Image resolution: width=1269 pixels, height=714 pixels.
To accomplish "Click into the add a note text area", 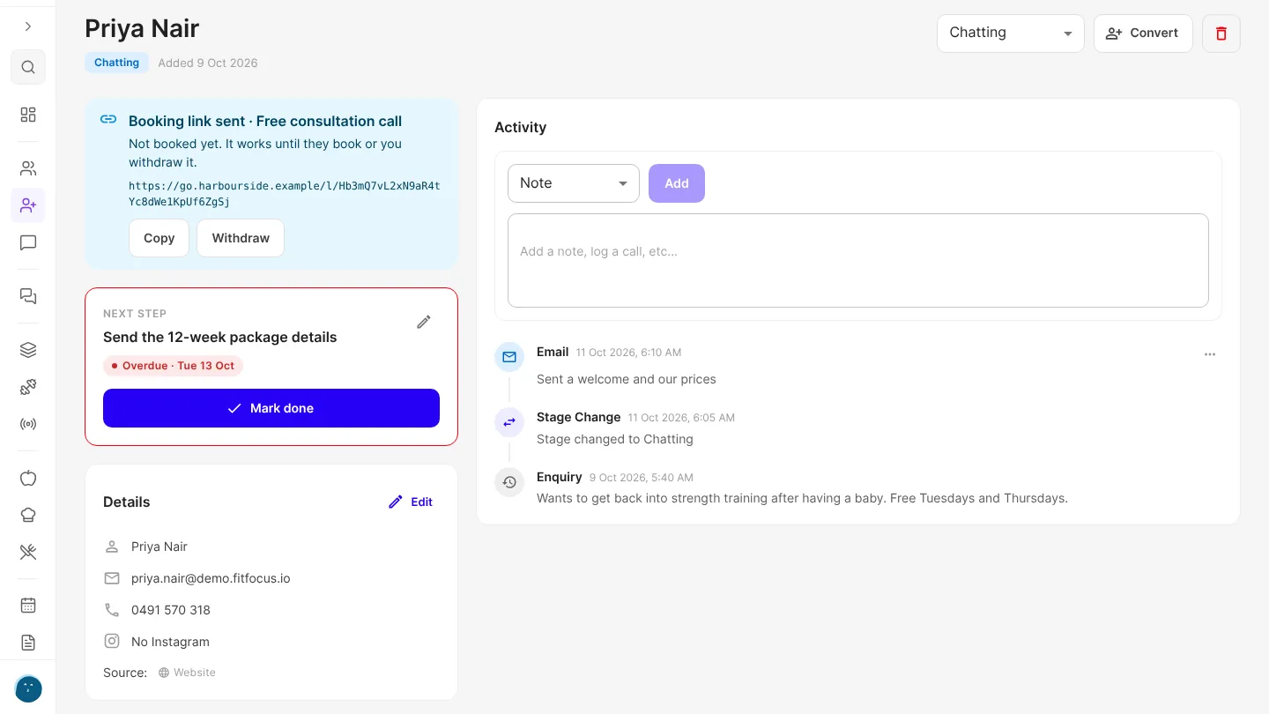I will 858,260.
